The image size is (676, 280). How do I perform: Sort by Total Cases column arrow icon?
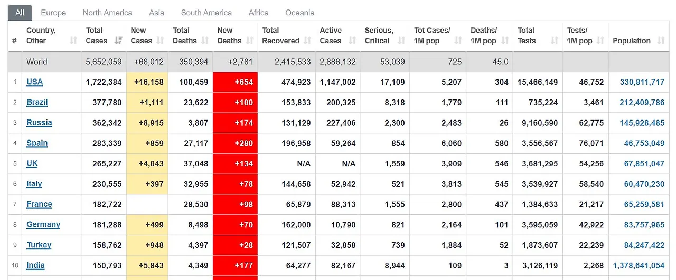119,41
